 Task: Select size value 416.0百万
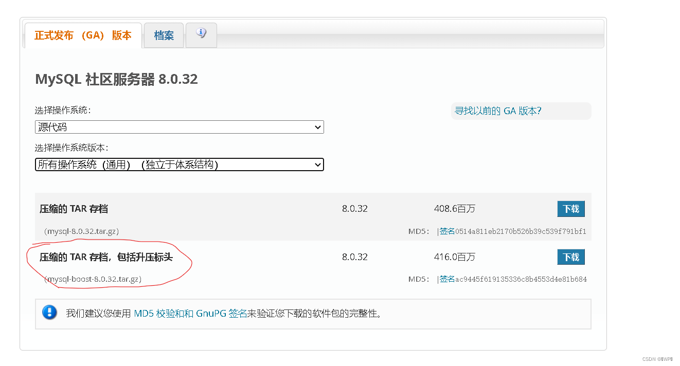(x=455, y=257)
